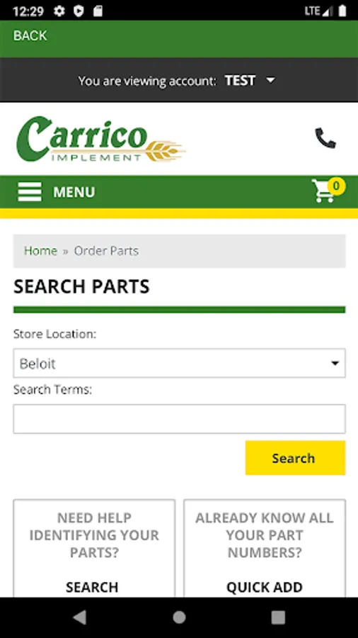
Task: Open the Need Help Identifying Your Parts card
Action: pyautogui.click(x=94, y=548)
